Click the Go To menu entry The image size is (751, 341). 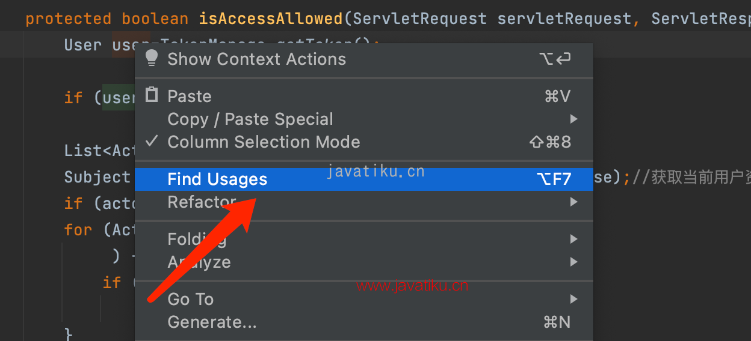364,299
